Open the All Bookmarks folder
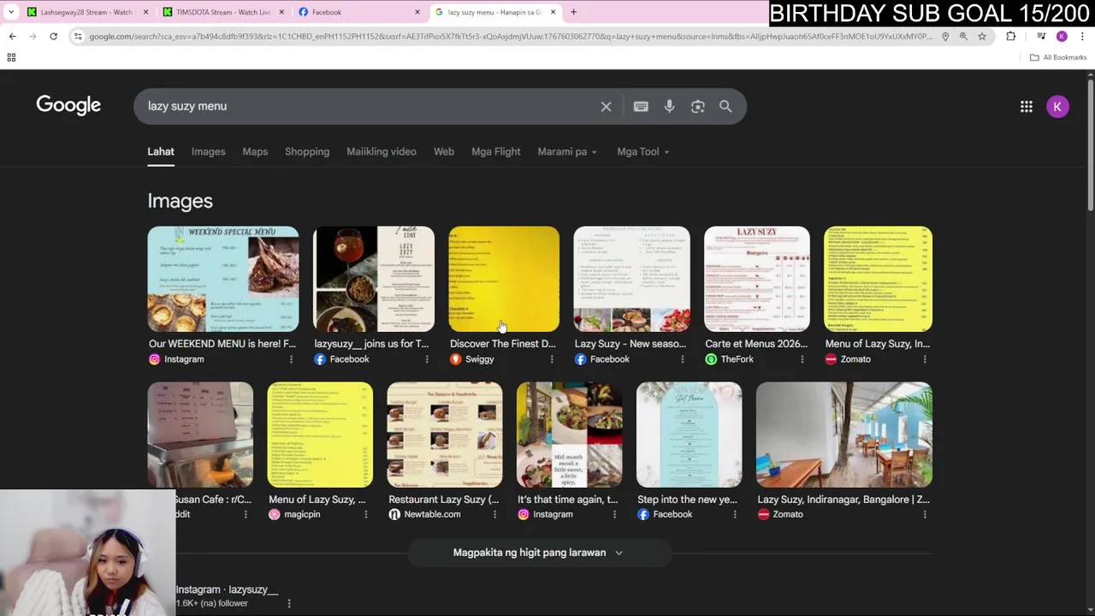1095x616 pixels. pyautogui.click(x=1058, y=57)
